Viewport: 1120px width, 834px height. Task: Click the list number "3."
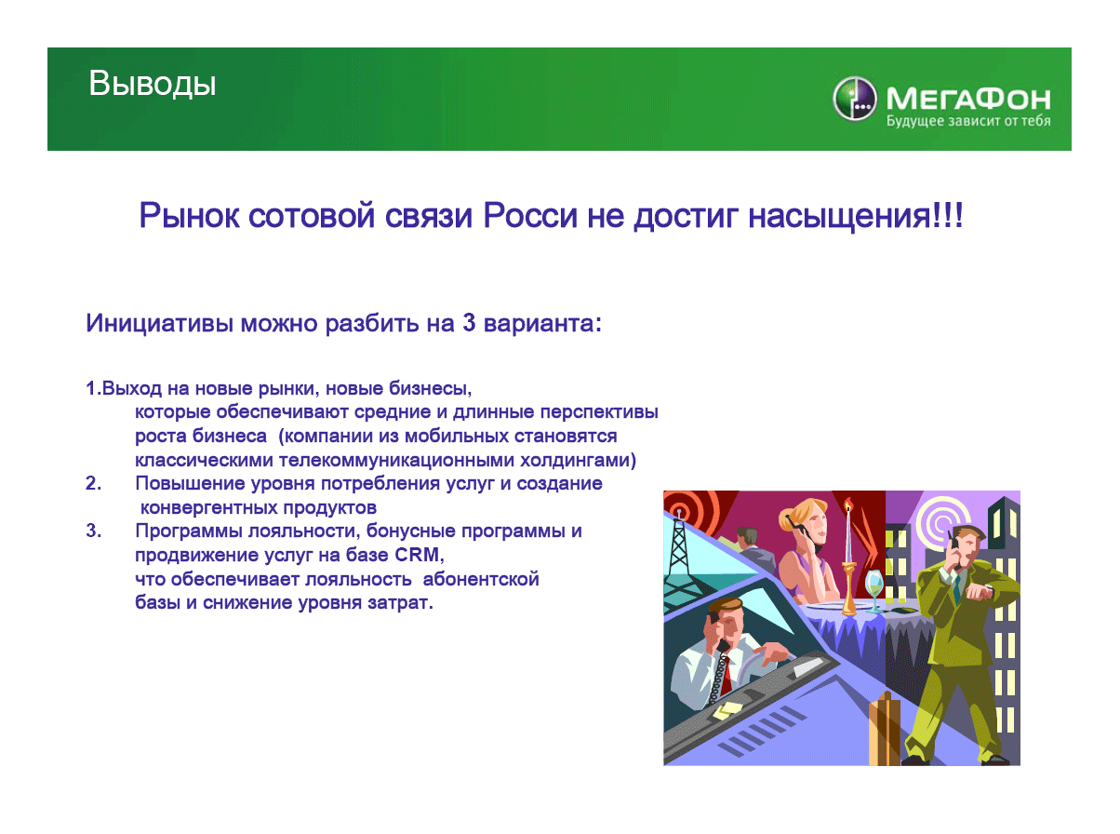(x=93, y=532)
